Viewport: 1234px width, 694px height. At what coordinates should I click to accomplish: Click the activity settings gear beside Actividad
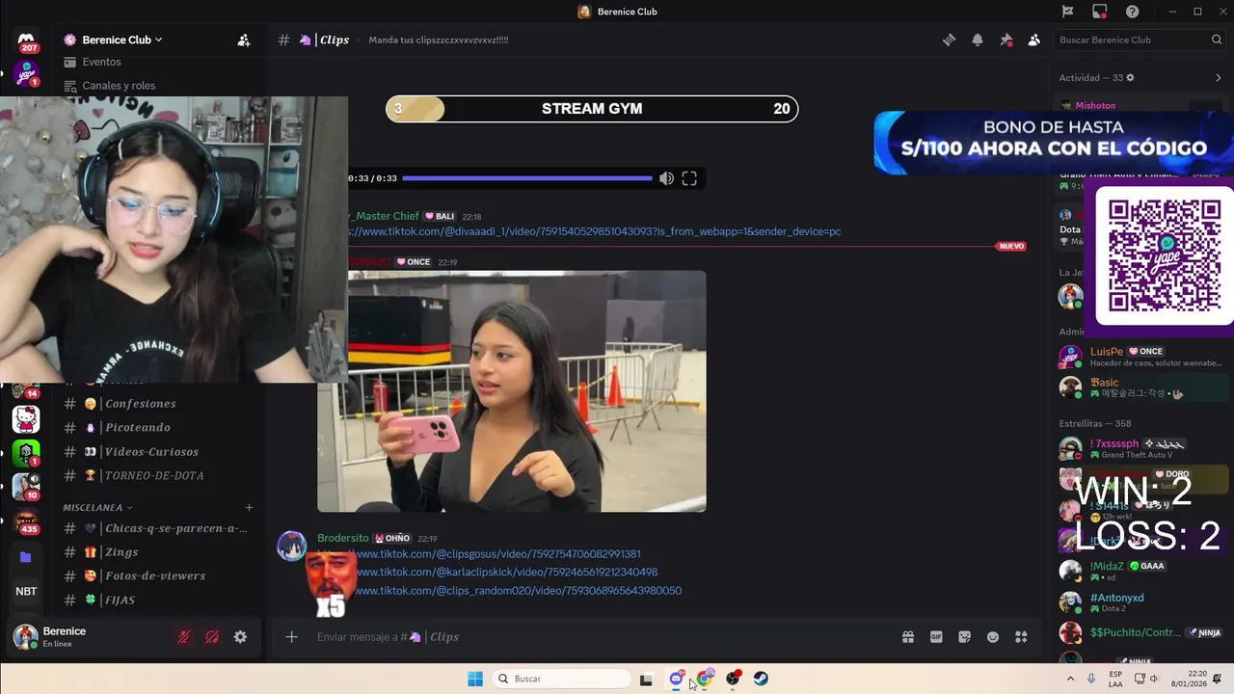coord(1131,78)
